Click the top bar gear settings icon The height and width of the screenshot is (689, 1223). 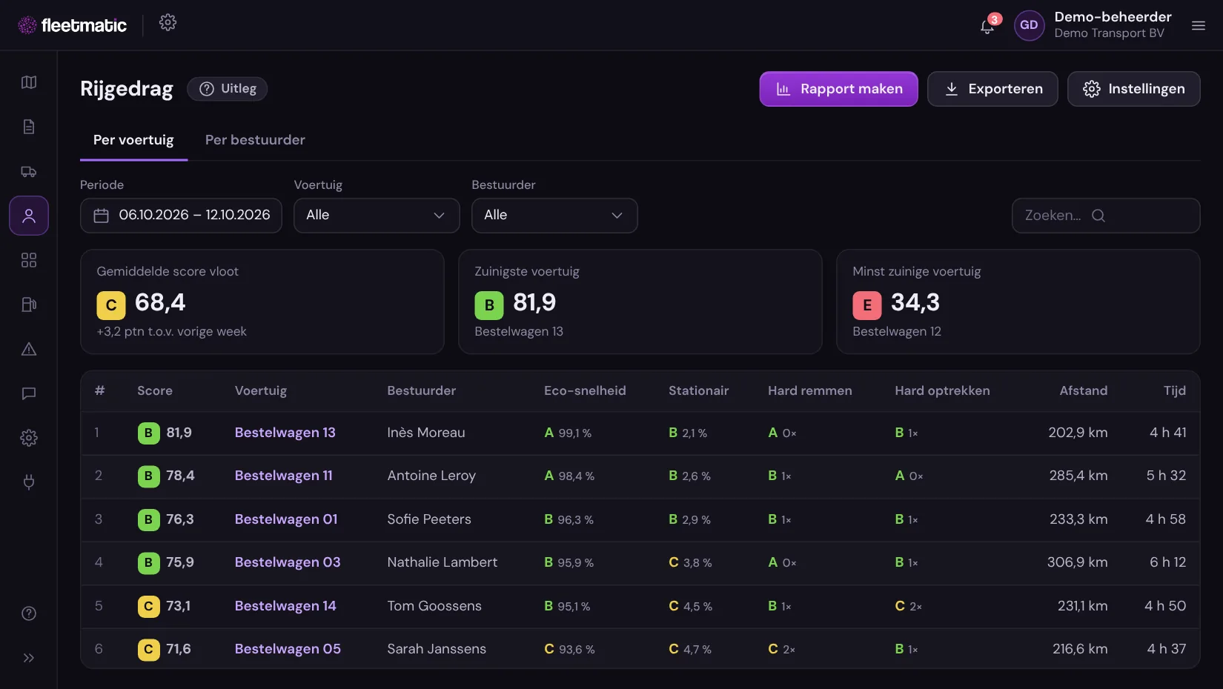(x=168, y=22)
